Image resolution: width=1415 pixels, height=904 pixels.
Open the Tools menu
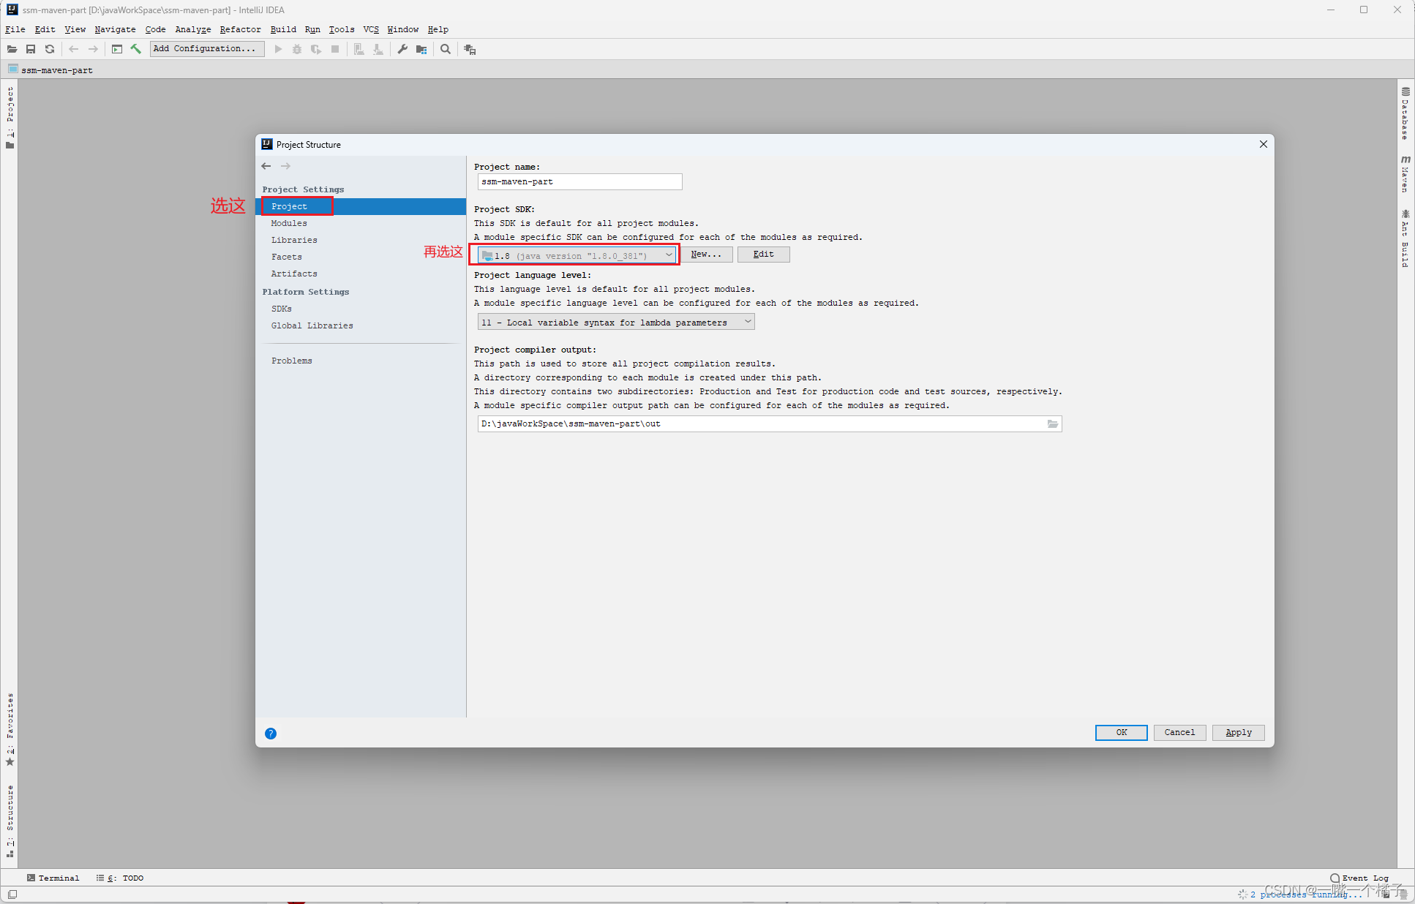(x=342, y=29)
